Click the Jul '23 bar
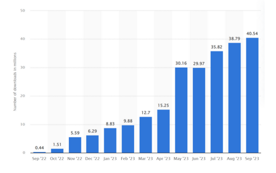Screen dimensions: 276x173 click(217, 102)
